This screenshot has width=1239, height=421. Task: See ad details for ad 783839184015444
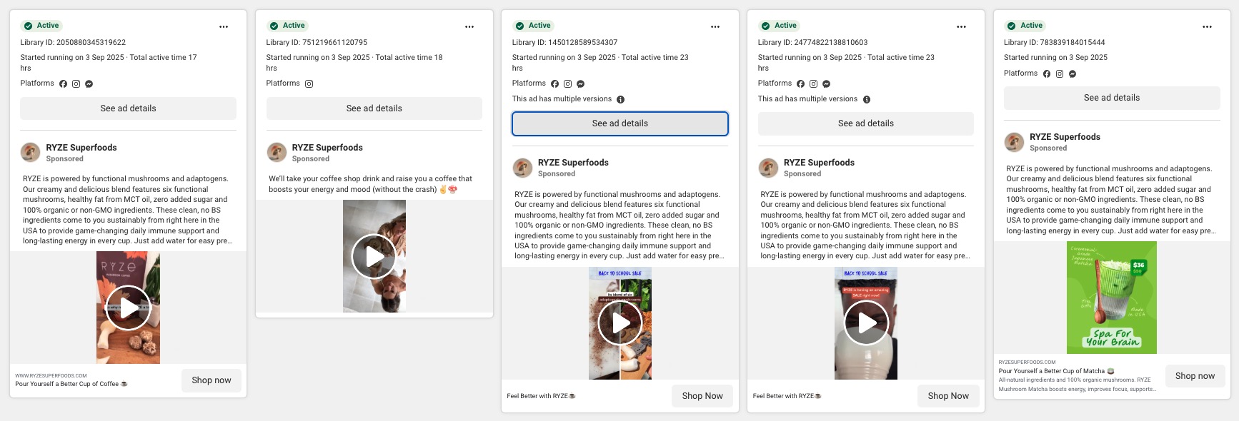(1112, 98)
